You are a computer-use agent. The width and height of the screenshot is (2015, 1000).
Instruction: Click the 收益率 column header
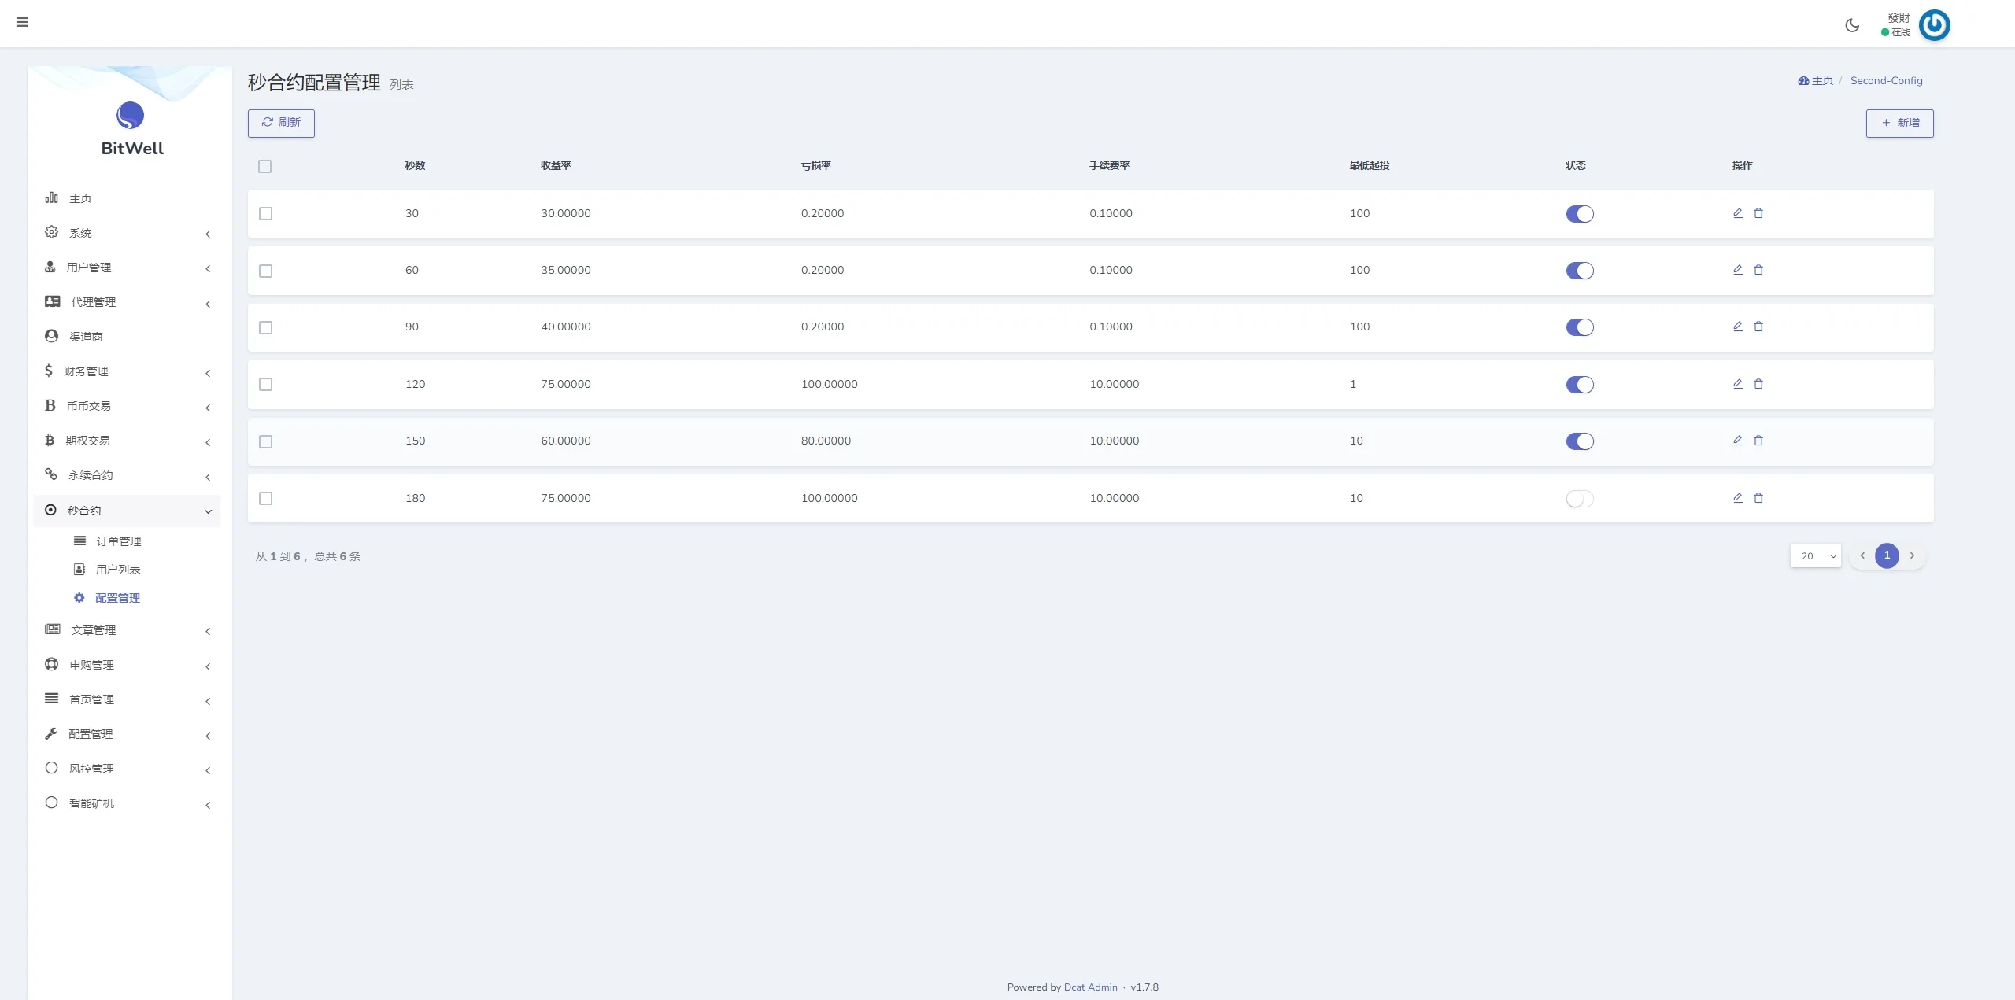(x=556, y=165)
